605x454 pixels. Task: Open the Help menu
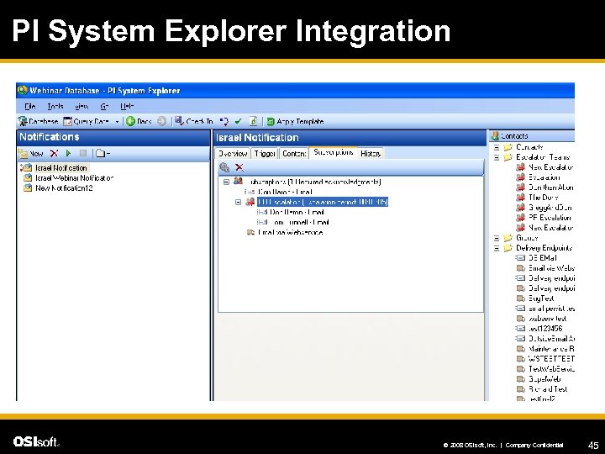127,106
